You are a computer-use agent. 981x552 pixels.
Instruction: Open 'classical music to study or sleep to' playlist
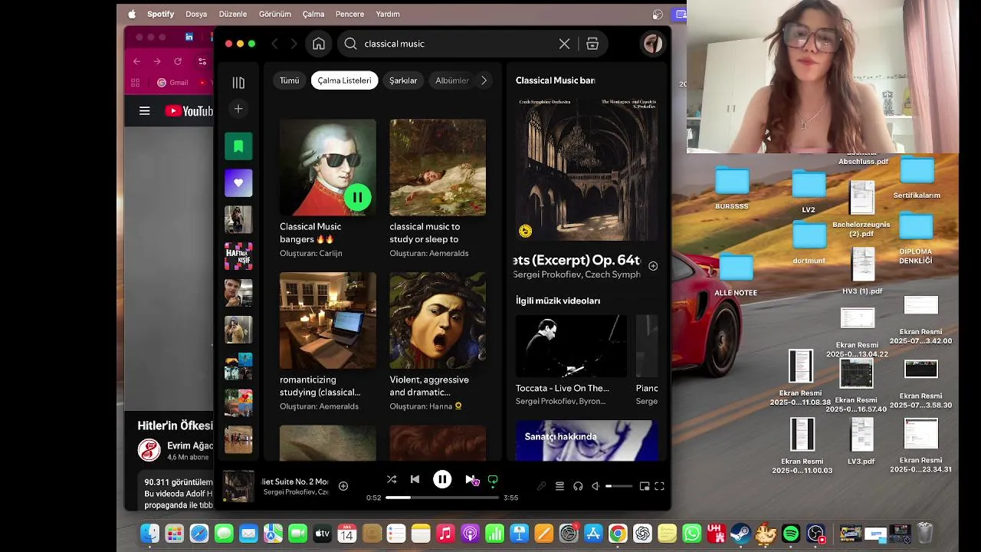pyautogui.click(x=438, y=167)
